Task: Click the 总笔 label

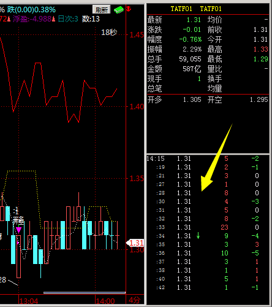Action: click(x=154, y=88)
